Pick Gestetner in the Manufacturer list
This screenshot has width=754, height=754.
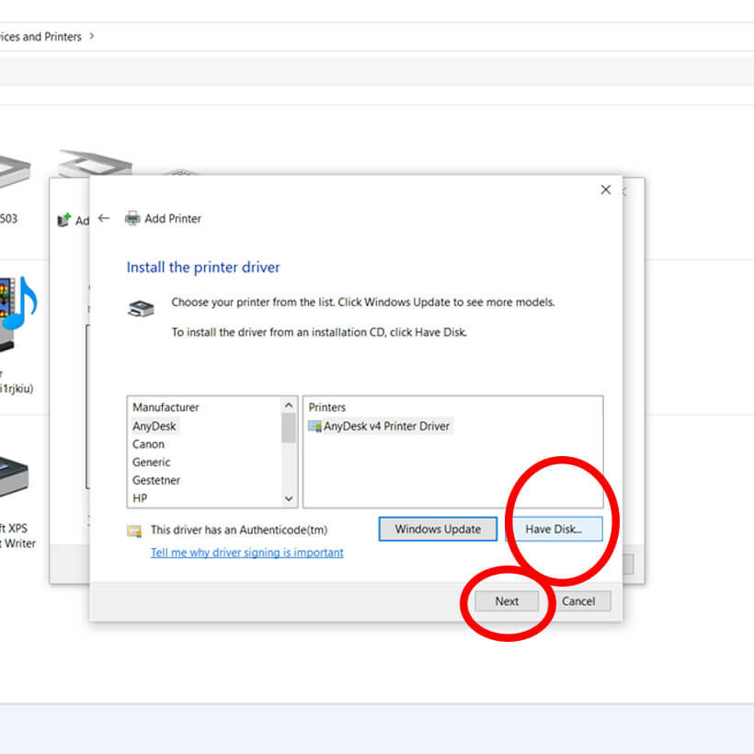pyautogui.click(x=156, y=480)
